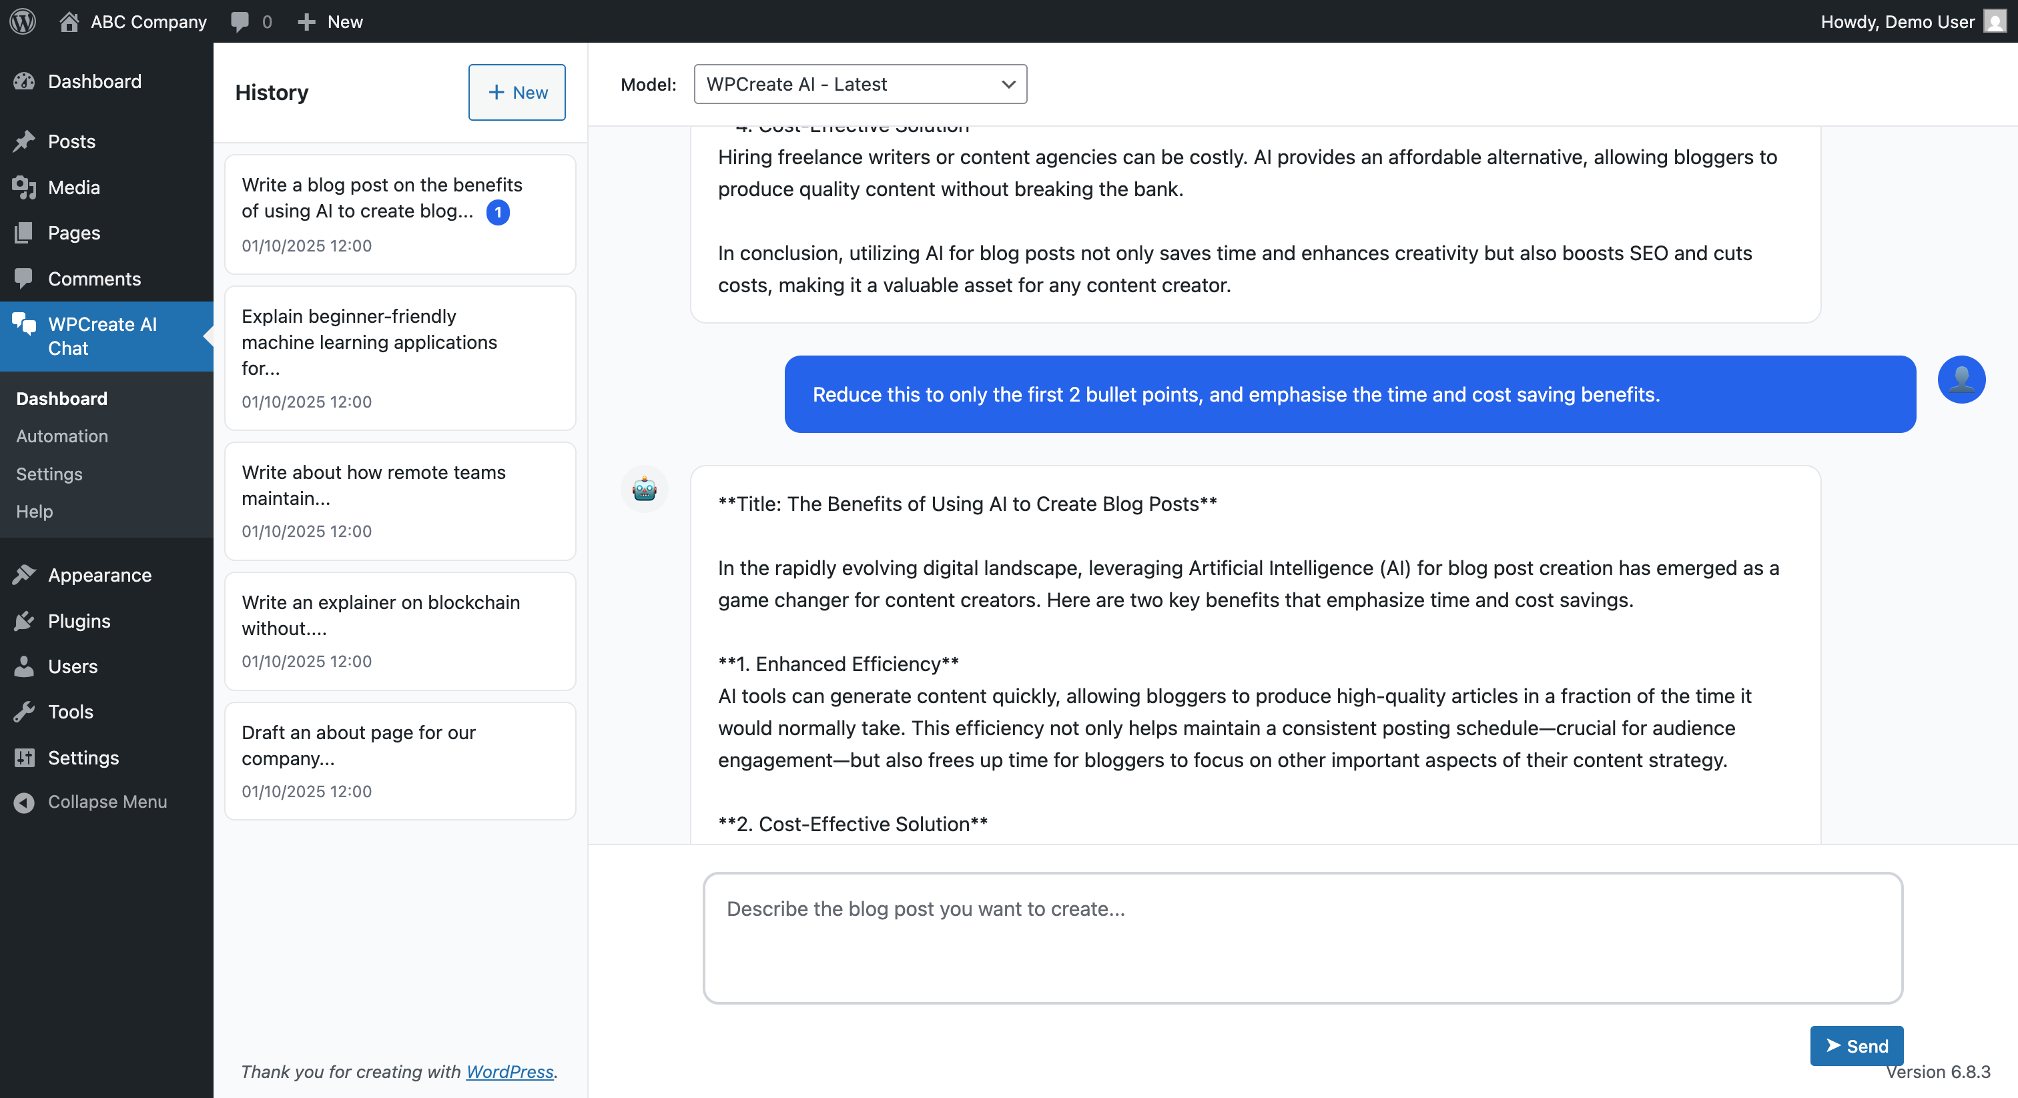Open ABC Company home icon
Viewport: 2018px width, 1098px height.
[69, 21]
